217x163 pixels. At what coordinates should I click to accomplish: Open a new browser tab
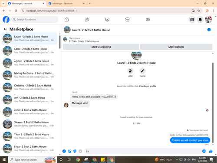click(90, 3)
